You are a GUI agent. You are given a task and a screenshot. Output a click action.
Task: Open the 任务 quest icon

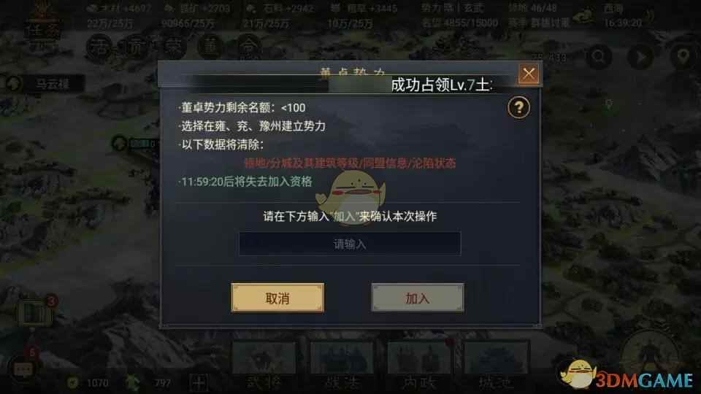pyautogui.click(x=42, y=27)
